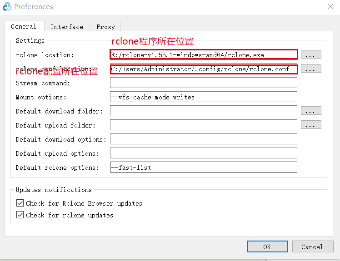
Task: Browse for default download folder
Action: coord(311,111)
